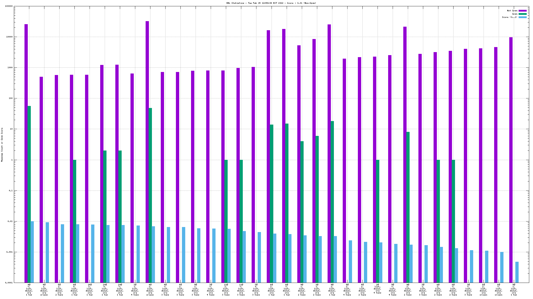Click the last '9@ 1.list.dnswl.org 1 hop' label
Viewport: 533px width, 299px height.
(514, 290)
